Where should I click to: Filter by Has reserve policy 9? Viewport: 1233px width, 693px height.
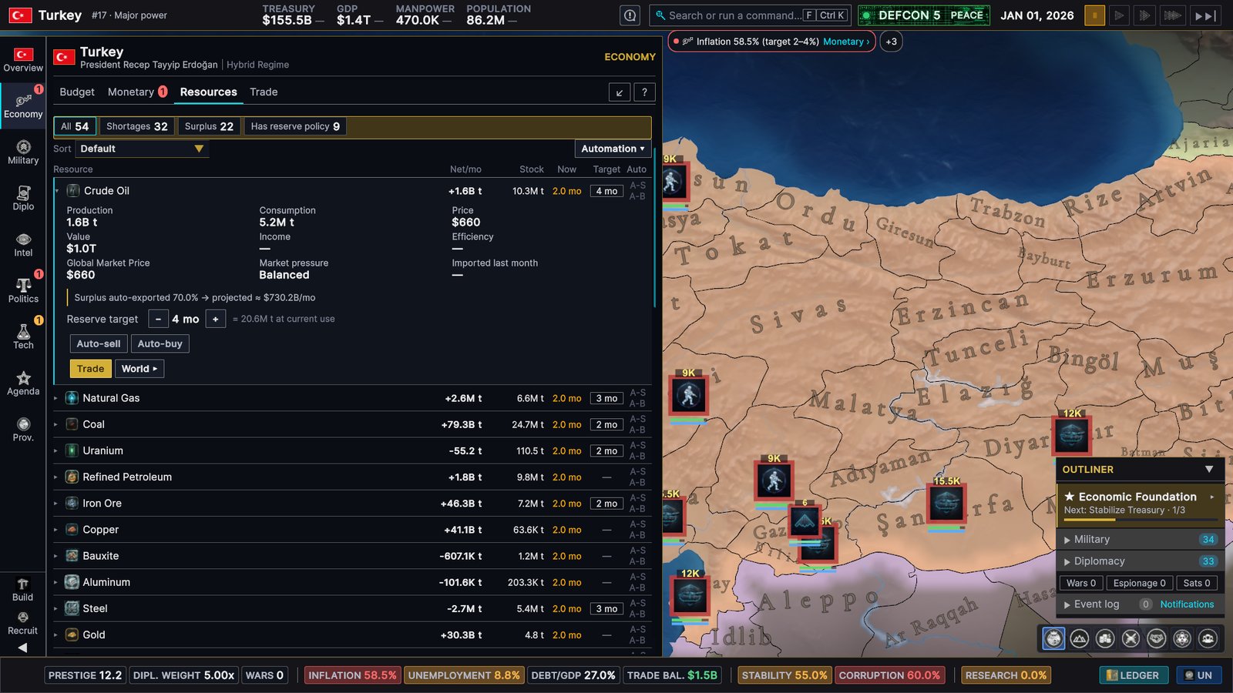pyautogui.click(x=295, y=126)
